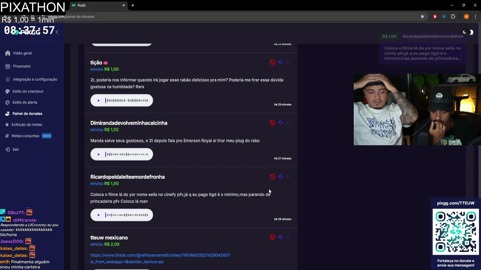Screen dimensions: 481x270
Task: Skip the tição donation alert
Action: tap(288, 62)
